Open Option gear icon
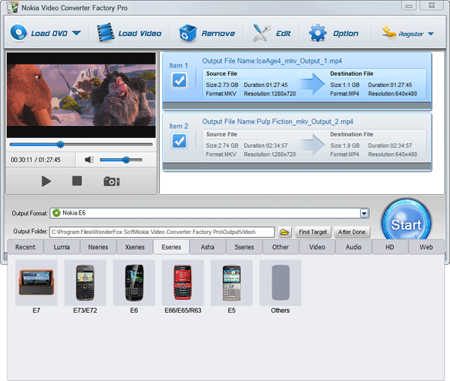 tap(318, 33)
